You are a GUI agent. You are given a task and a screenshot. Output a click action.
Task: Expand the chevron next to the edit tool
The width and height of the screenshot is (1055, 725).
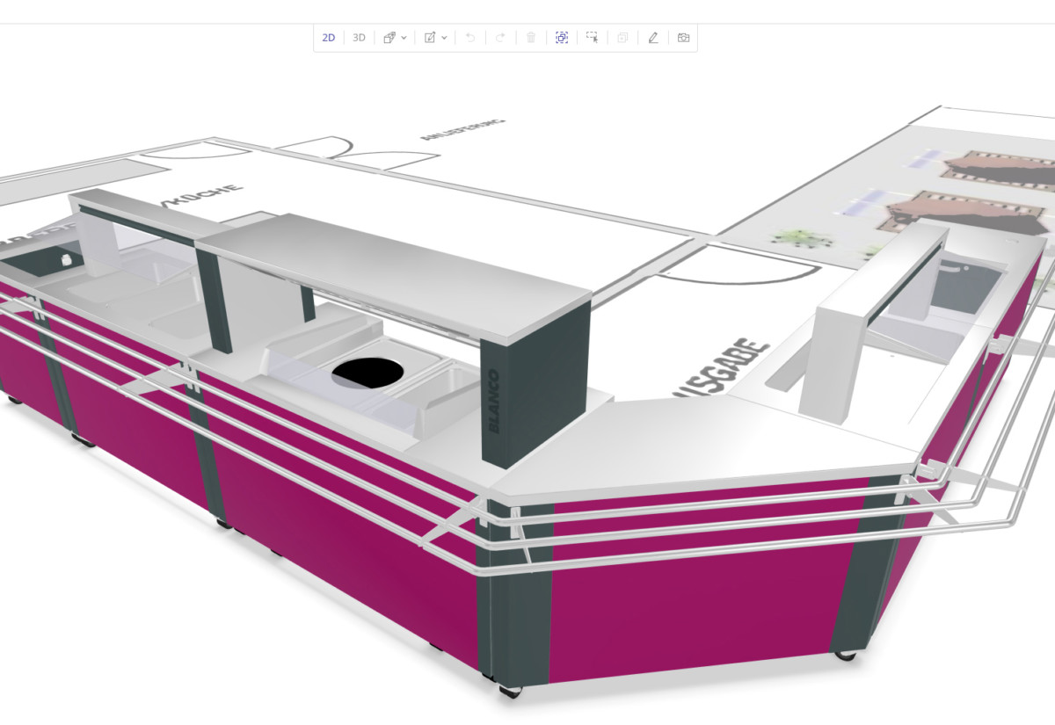(442, 38)
